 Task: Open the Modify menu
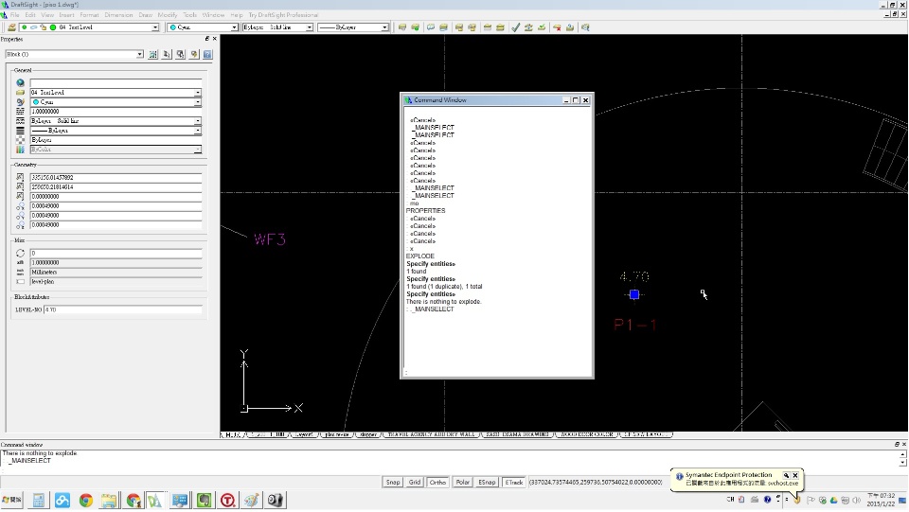coord(168,15)
